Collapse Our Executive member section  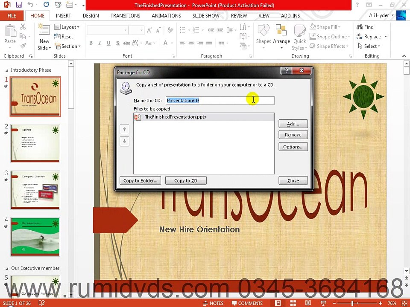(x=7, y=268)
